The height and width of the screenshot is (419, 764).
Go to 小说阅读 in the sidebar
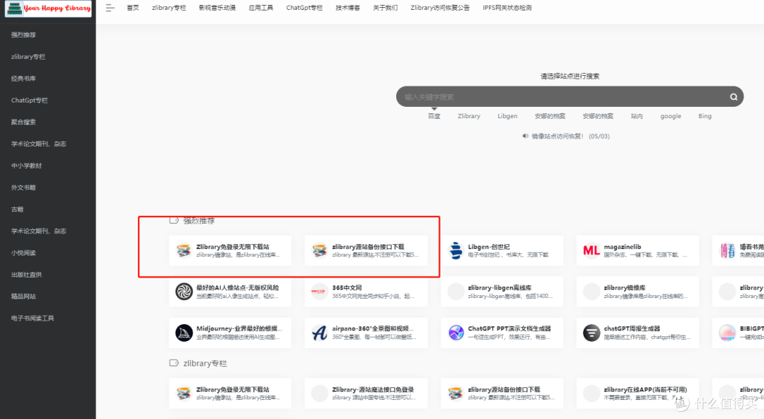[x=23, y=253]
